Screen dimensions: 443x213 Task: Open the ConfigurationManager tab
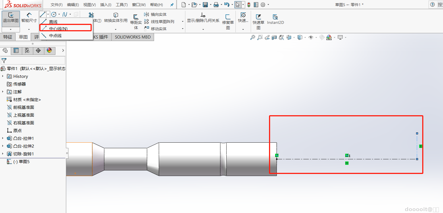(27, 50)
